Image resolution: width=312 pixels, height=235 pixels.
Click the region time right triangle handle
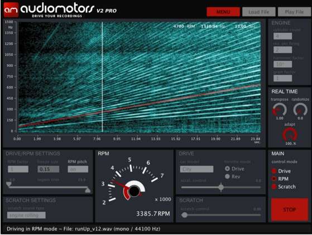tap(88, 190)
